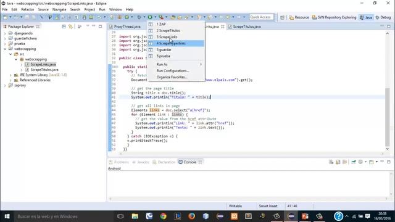Expand the djangeando project
395x222 pixels.
coord(5,33)
